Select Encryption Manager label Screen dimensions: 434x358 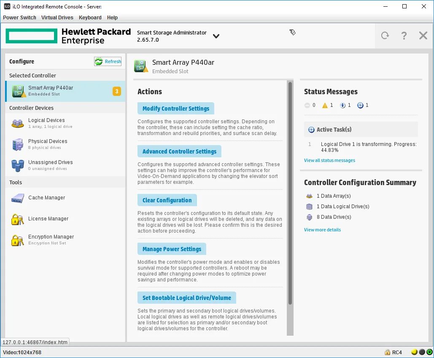[51, 237]
